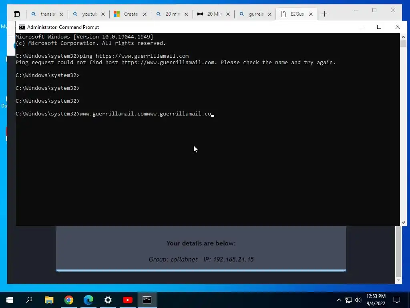
Task: Show hidden system tray icons
Action: pyautogui.click(x=339, y=300)
